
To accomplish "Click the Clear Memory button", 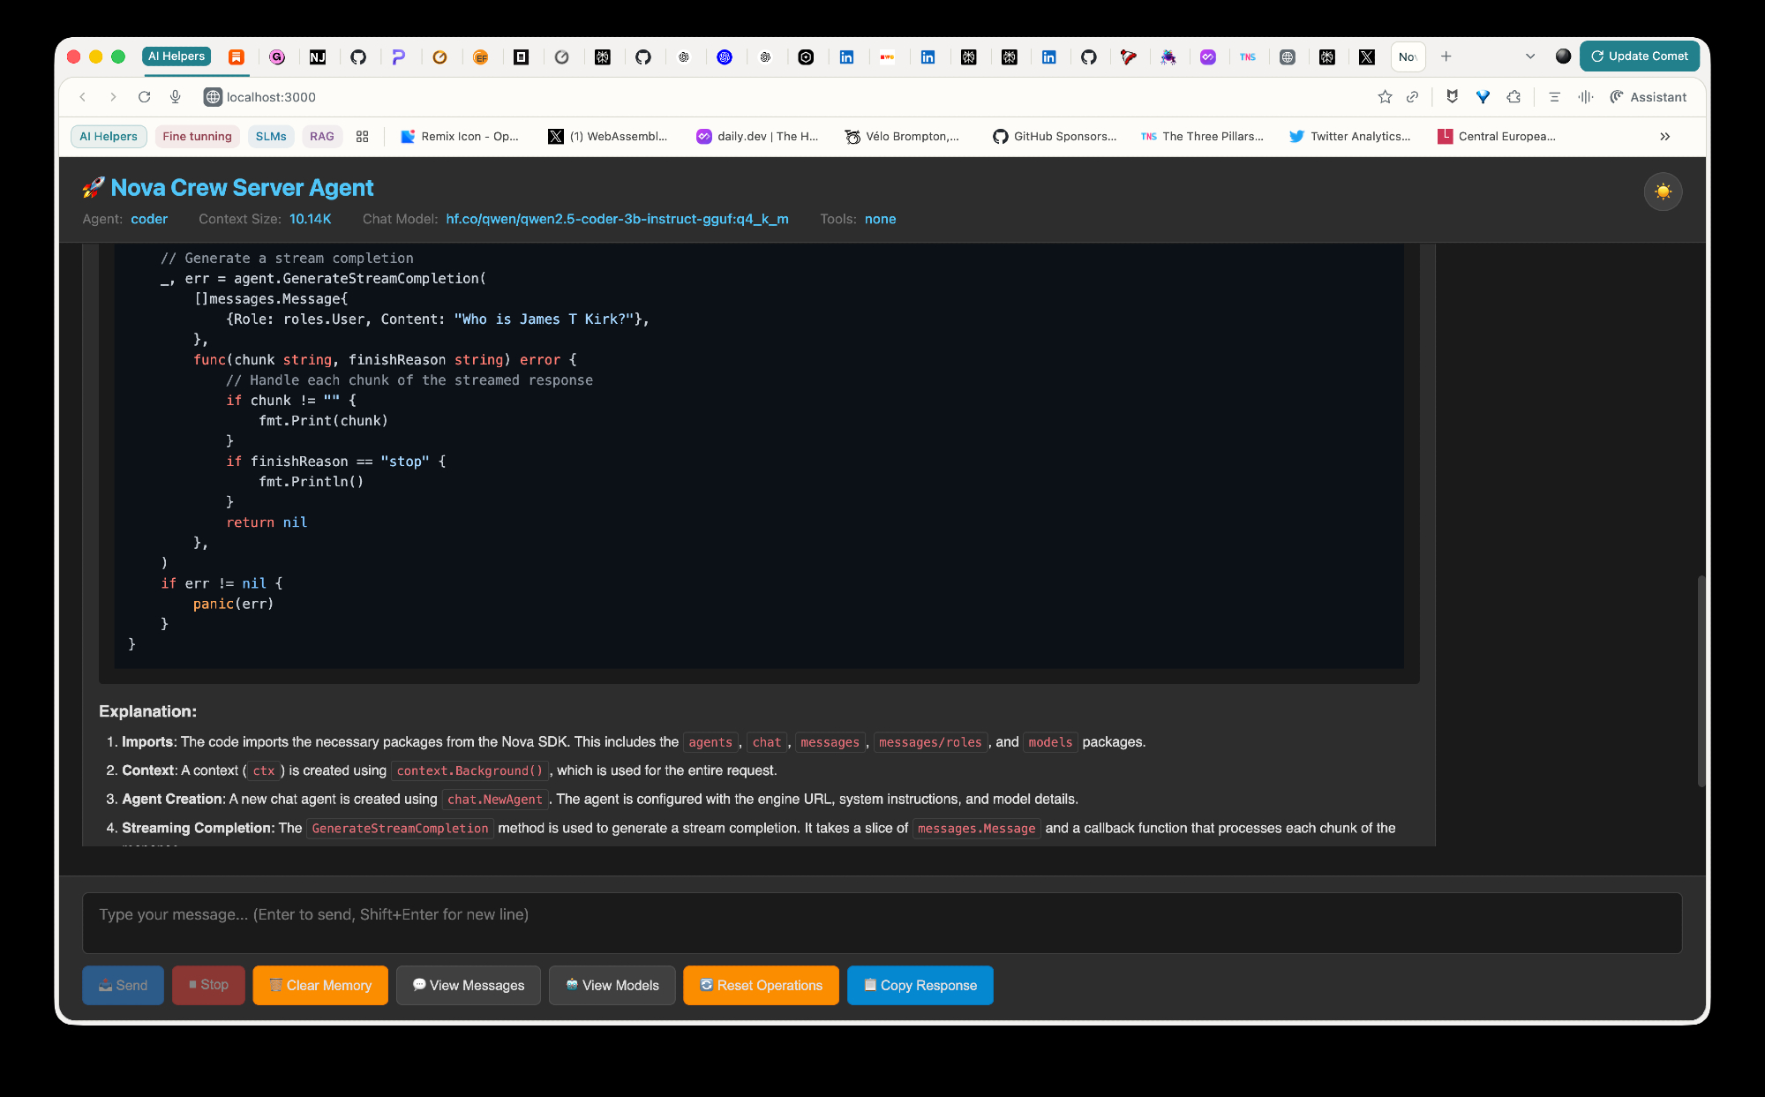I will tap(320, 985).
